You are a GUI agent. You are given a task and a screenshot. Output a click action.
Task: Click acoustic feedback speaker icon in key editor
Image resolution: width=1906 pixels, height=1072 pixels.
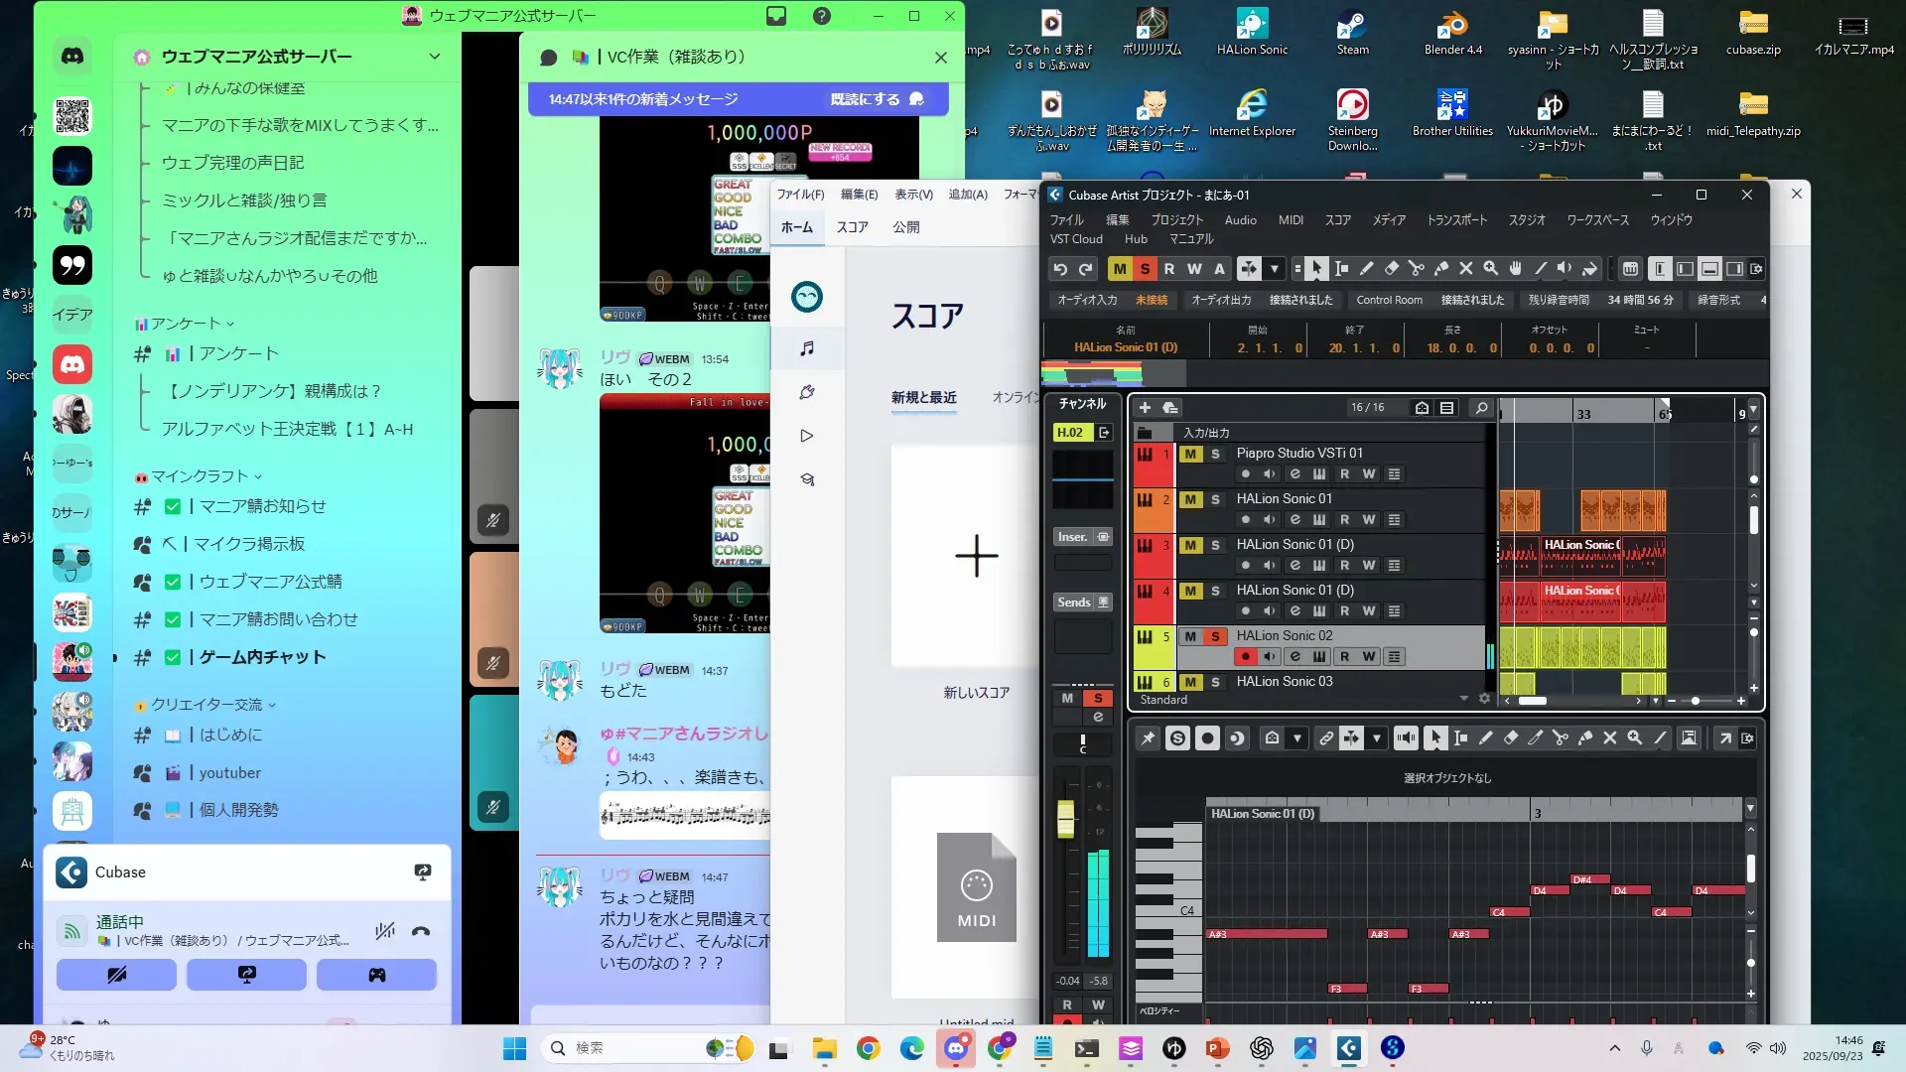1406,738
